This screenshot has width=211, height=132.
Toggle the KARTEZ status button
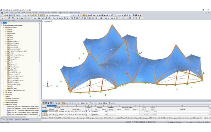click(139, 122)
